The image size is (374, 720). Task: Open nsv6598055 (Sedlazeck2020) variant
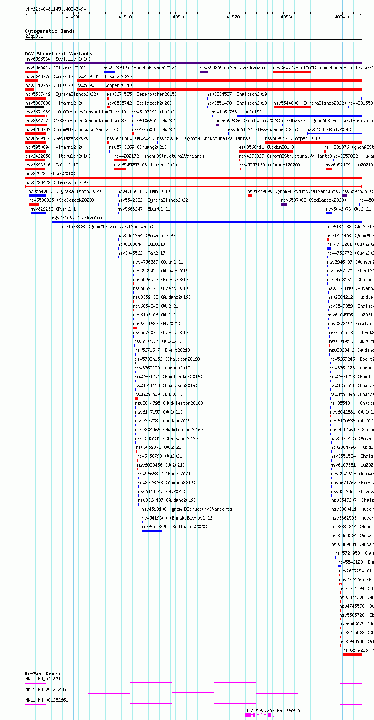(232, 68)
